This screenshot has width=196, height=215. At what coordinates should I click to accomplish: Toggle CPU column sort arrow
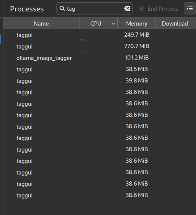[113, 24]
